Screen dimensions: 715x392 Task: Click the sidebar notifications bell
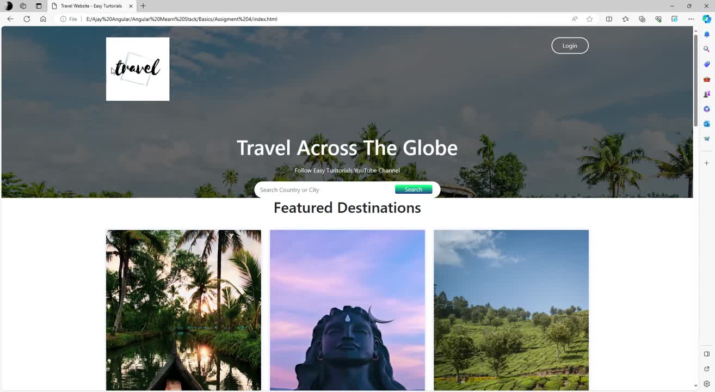pyautogui.click(x=707, y=34)
